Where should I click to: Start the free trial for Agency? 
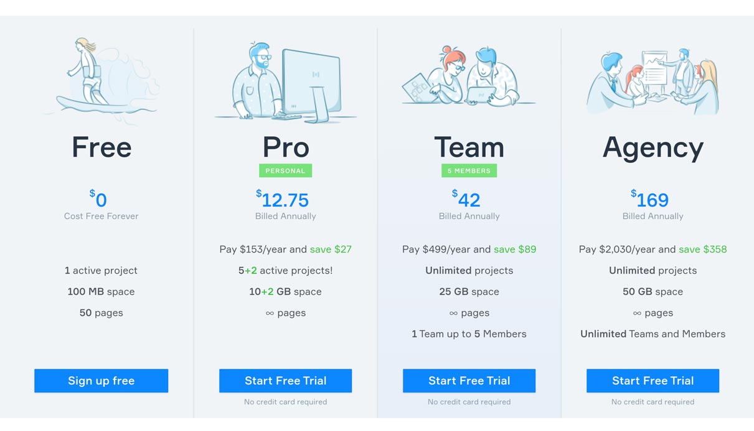tap(653, 381)
